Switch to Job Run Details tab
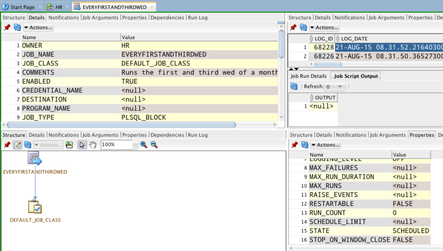This screenshot has height=251, width=443. point(309,76)
